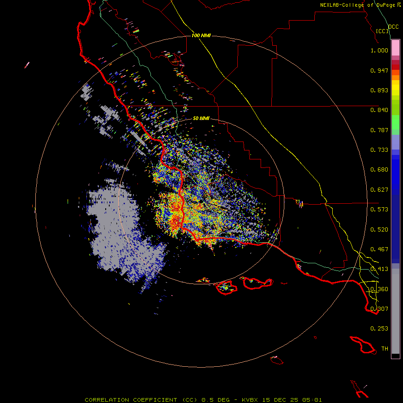Click the 0.733 scale value

tap(379, 150)
